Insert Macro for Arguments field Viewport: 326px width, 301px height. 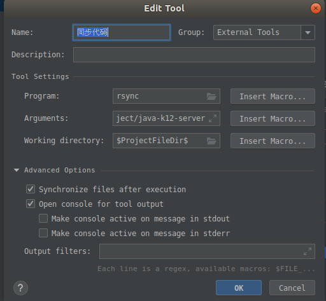[273, 118]
